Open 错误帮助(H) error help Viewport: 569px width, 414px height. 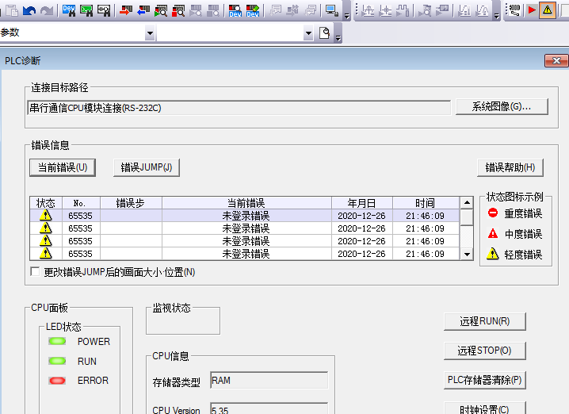(510, 167)
